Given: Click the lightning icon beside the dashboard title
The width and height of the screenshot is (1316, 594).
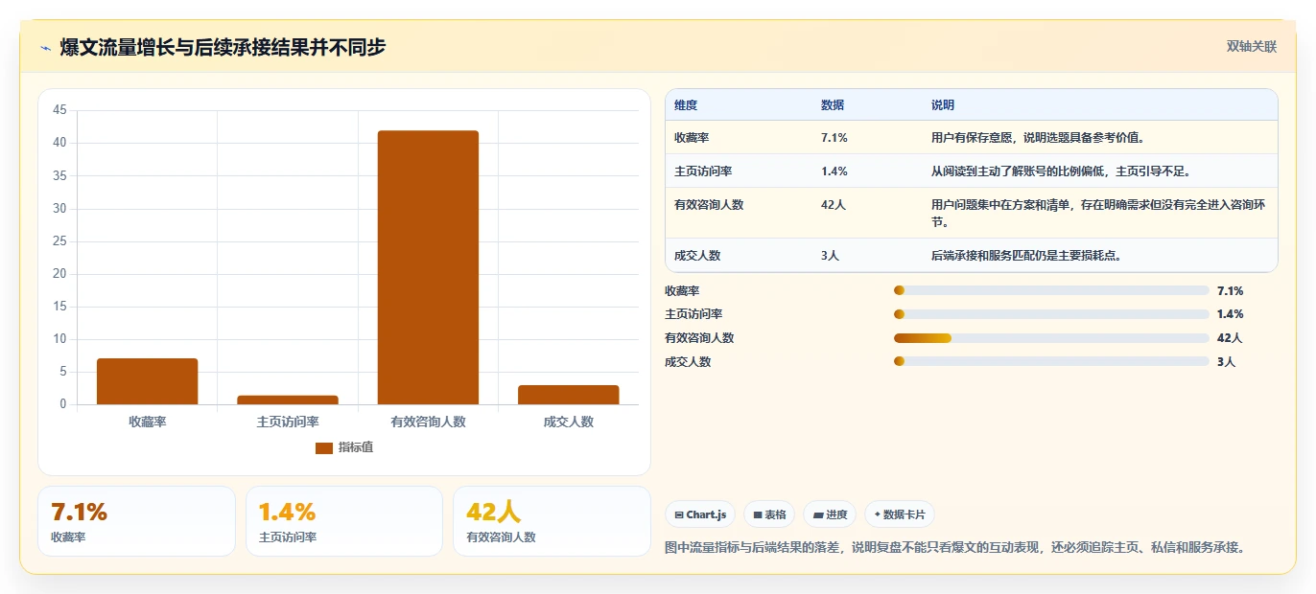Looking at the screenshot, I should (x=46, y=48).
